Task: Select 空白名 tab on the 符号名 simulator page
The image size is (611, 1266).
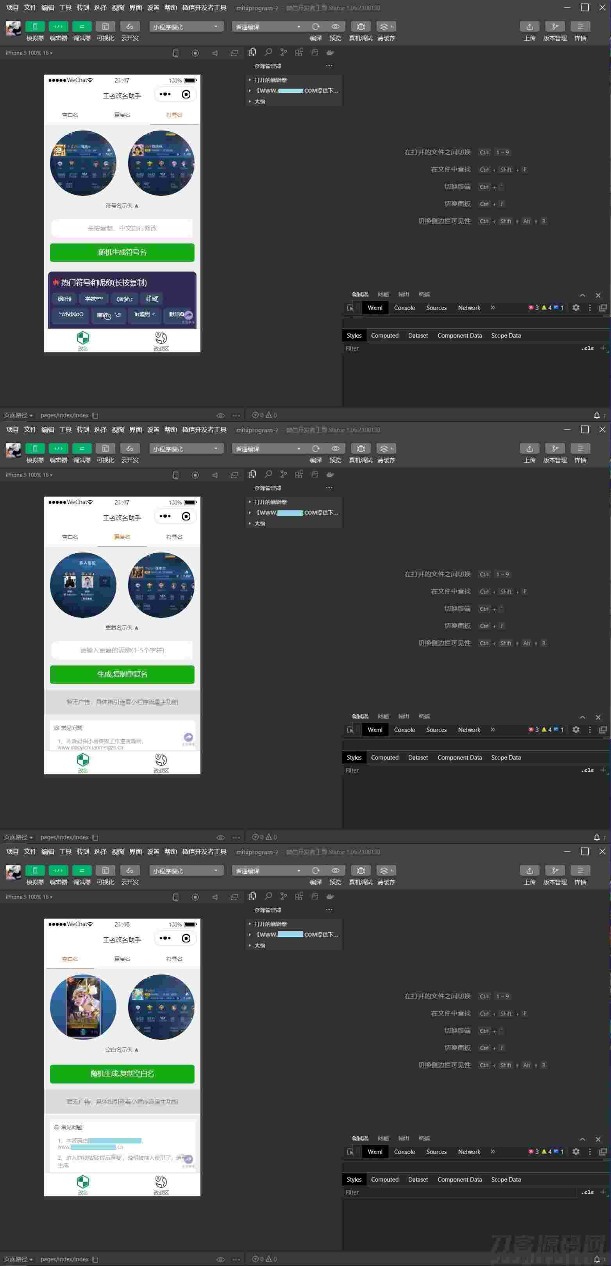Action: tap(70, 115)
